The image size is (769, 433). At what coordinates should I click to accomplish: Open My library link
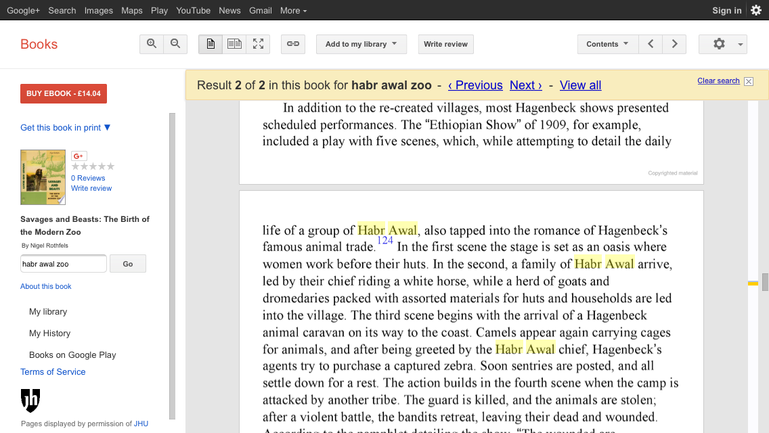coord(48,312)
